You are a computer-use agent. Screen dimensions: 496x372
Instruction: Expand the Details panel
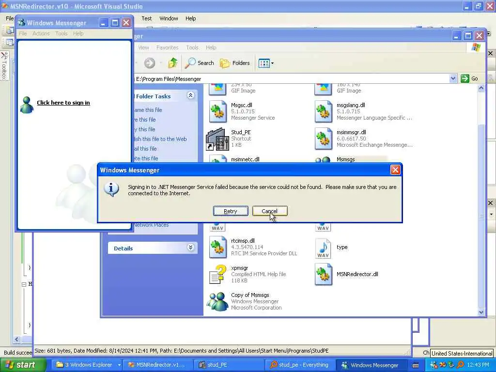190,248
